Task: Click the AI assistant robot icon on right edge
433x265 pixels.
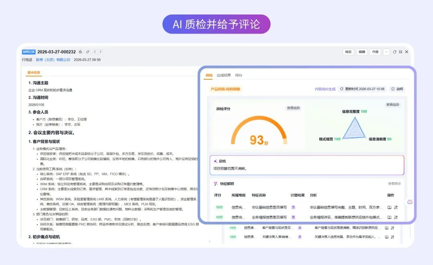Action: [410, 202]
